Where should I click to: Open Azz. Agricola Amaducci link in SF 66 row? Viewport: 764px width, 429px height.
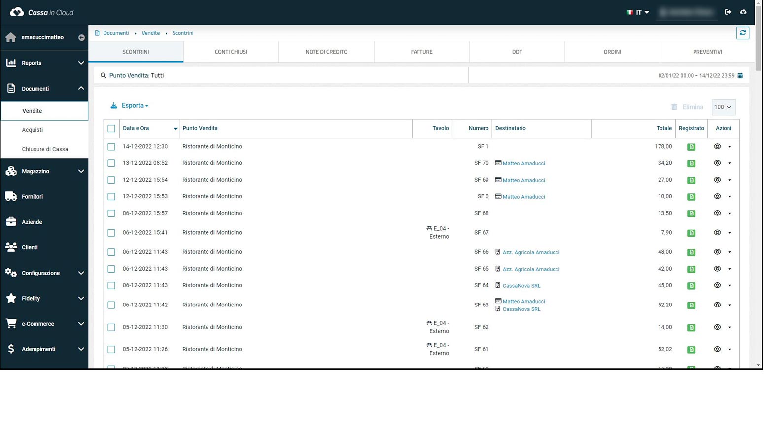coord(531,252)
